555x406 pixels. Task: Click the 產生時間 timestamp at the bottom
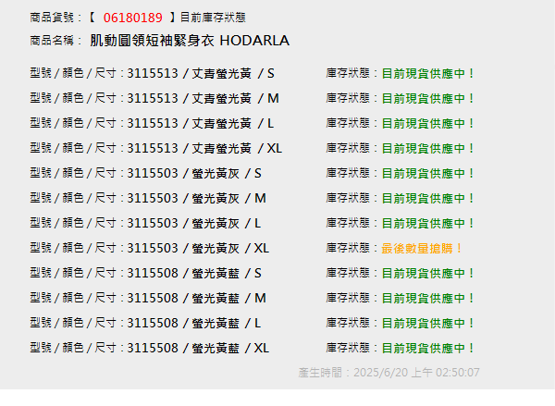388,372
